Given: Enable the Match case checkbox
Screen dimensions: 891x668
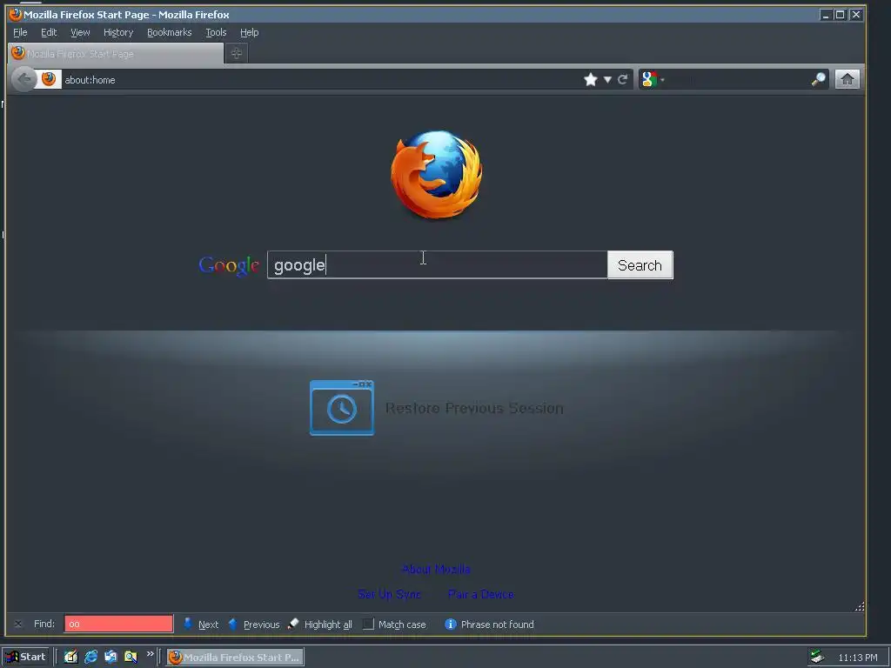Looking at the screenshot, I should (x=368, y=624).
